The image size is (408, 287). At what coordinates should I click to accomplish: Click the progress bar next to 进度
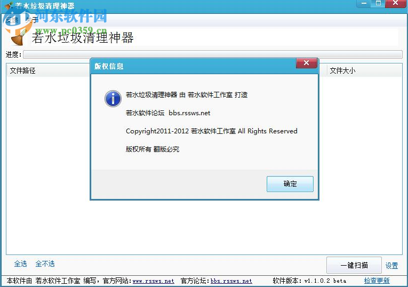pyautogui.click(x=213, y=54)
